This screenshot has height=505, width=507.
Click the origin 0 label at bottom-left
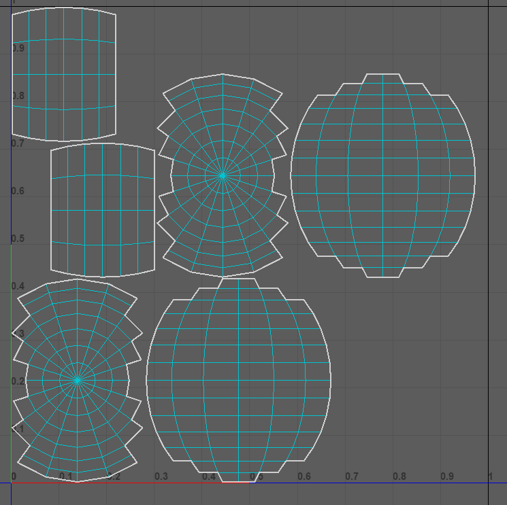14,476
